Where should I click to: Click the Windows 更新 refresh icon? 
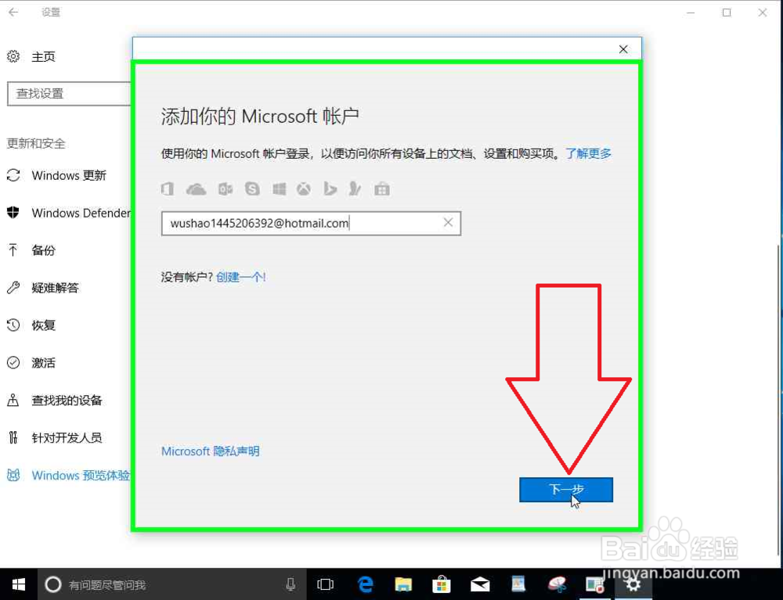tap(13, 175)
